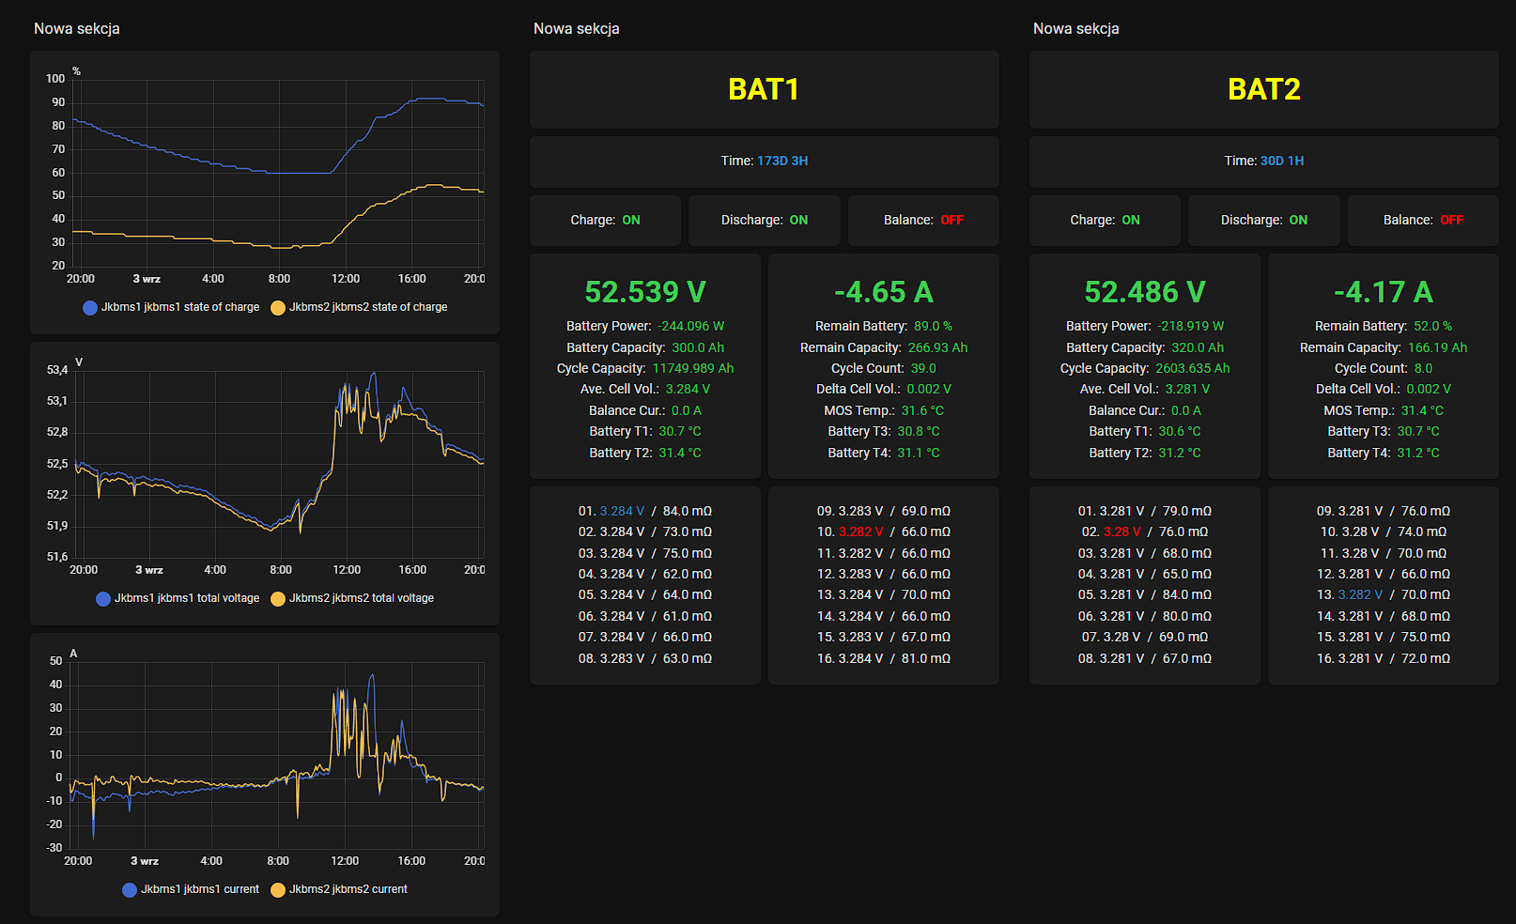The width and height of the screenshot is (1516, 924).
Task: Open BAT1 Discharge ON status tile
Action: tap(765, 221)
